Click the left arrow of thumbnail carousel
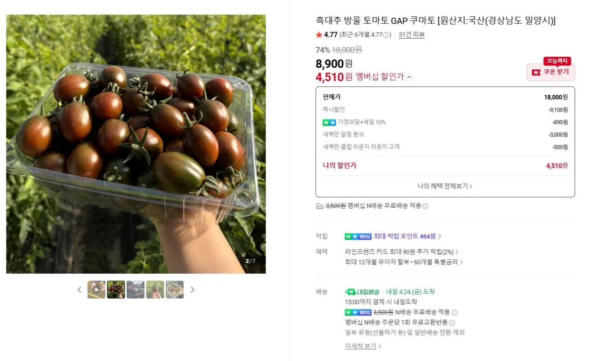Image resolution: width=596 pixels, height=361 pixels. [80, 289]
